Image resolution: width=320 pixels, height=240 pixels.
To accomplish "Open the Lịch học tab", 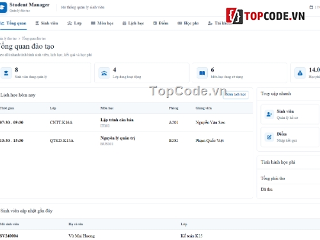I will point(133,23).
